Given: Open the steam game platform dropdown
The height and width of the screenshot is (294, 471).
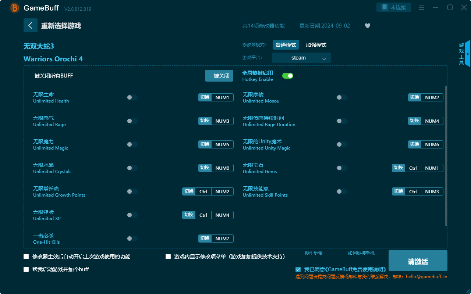Looking at the screenshot, I should coord(301,58).
